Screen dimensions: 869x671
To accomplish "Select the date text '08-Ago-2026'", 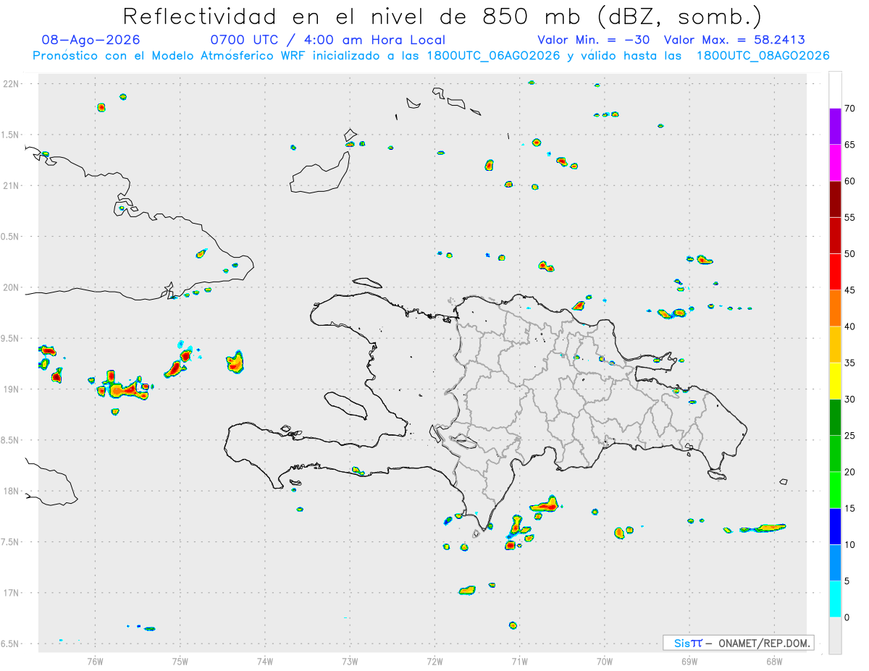I will pyautogui.click(x=91, y=40).
